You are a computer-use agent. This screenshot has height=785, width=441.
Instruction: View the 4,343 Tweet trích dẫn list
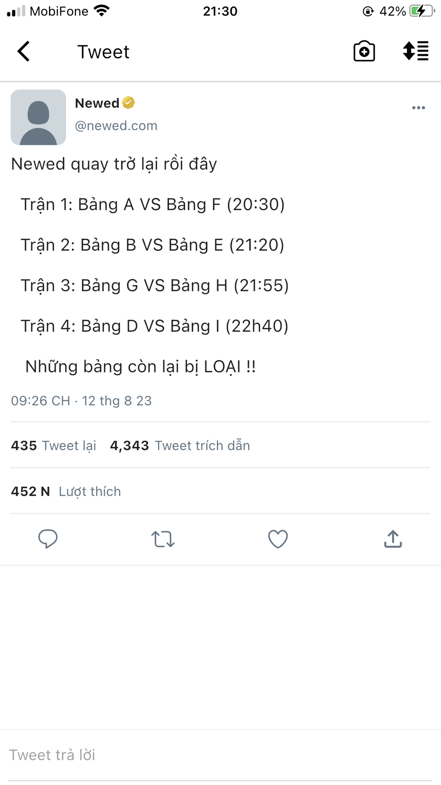pos(180,445)
